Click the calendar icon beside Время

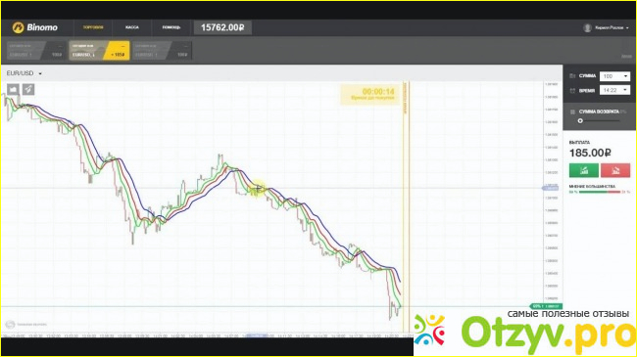point(572,90)
